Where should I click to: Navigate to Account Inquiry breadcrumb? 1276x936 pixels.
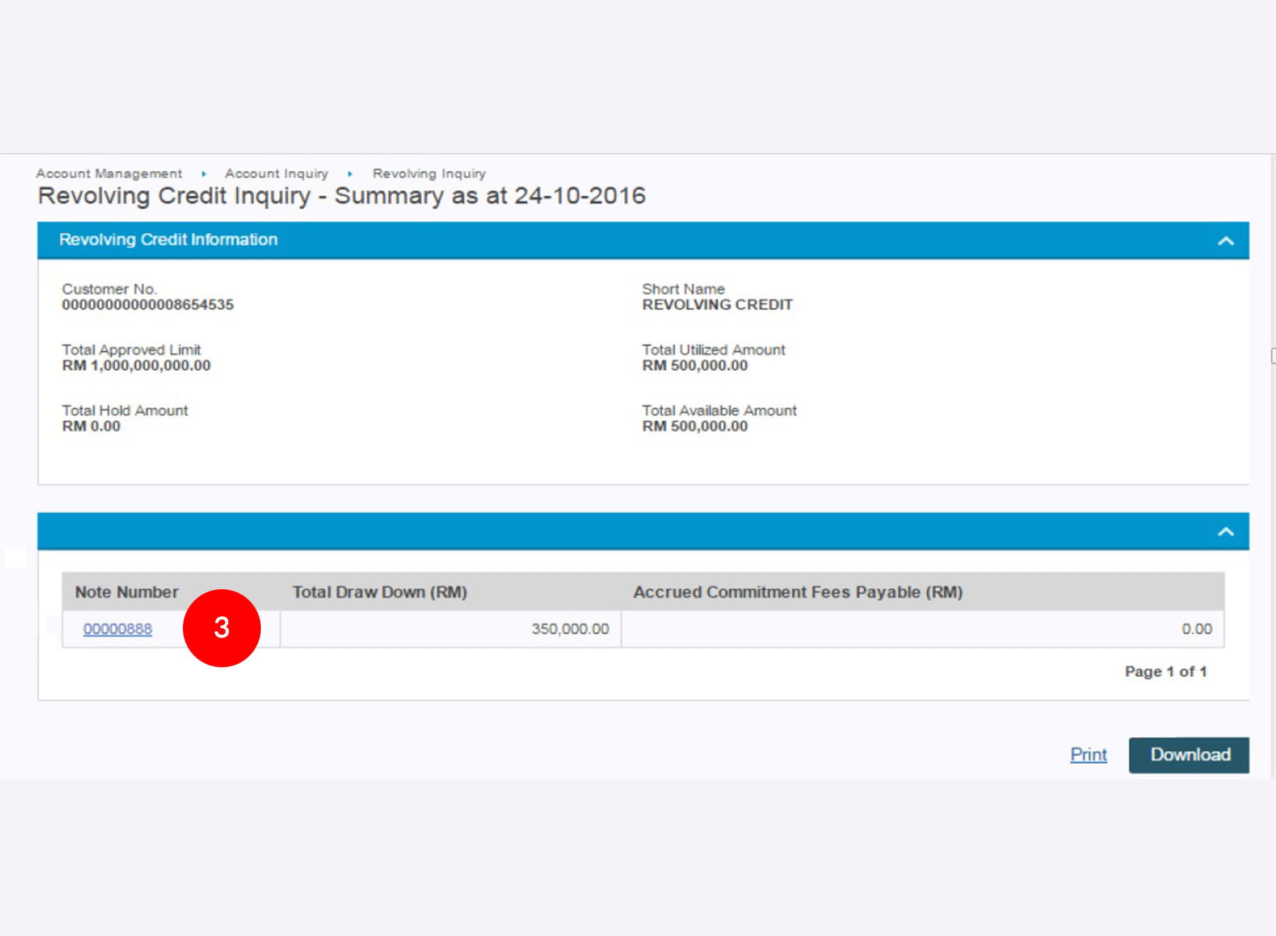click(276, 174)
